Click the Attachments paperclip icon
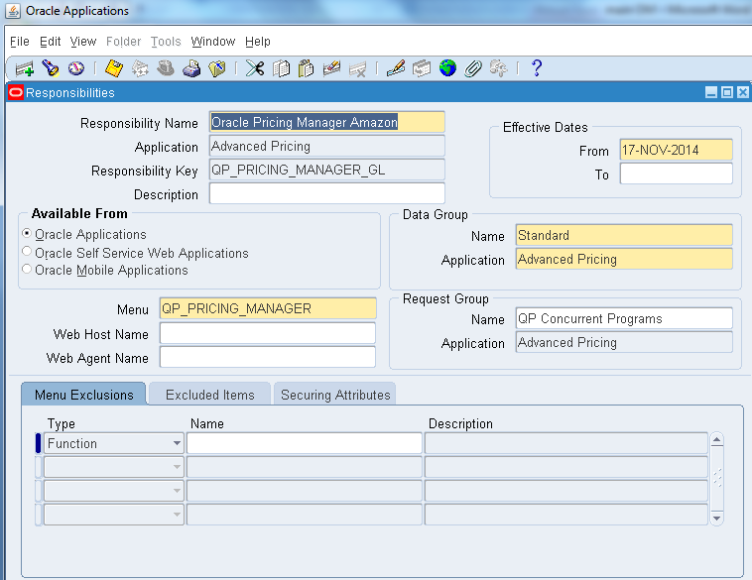 click(473, 68)
